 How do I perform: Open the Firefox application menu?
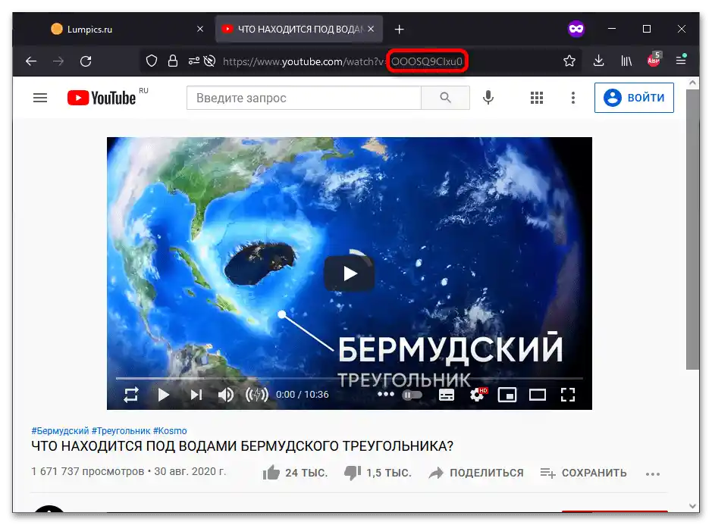681,59
